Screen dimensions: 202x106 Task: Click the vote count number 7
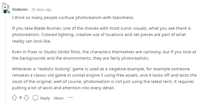(20, 98)
